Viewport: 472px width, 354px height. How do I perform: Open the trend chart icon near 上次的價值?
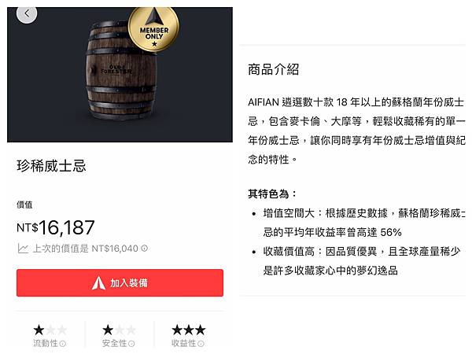pyautogui.click(x=23, y=249)
